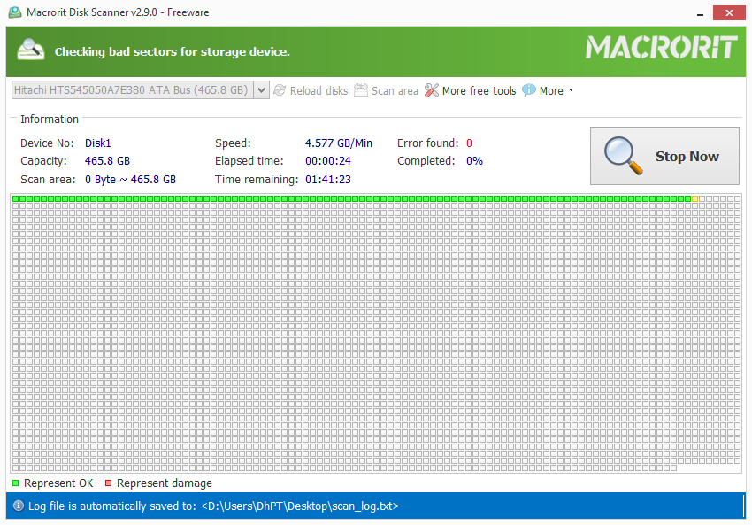This screenshot has height=525, width=752.
Task: Click the red Represent damage legend square
Action: (108, 483)
